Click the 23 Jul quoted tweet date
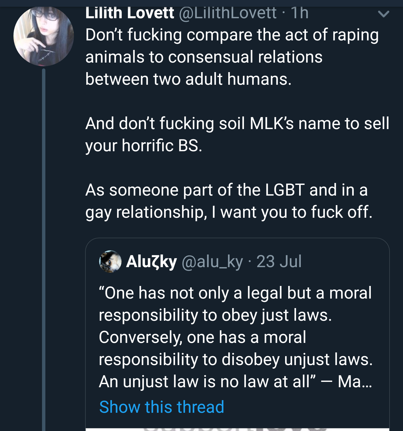The image size is (403, 431). [279, 262]
